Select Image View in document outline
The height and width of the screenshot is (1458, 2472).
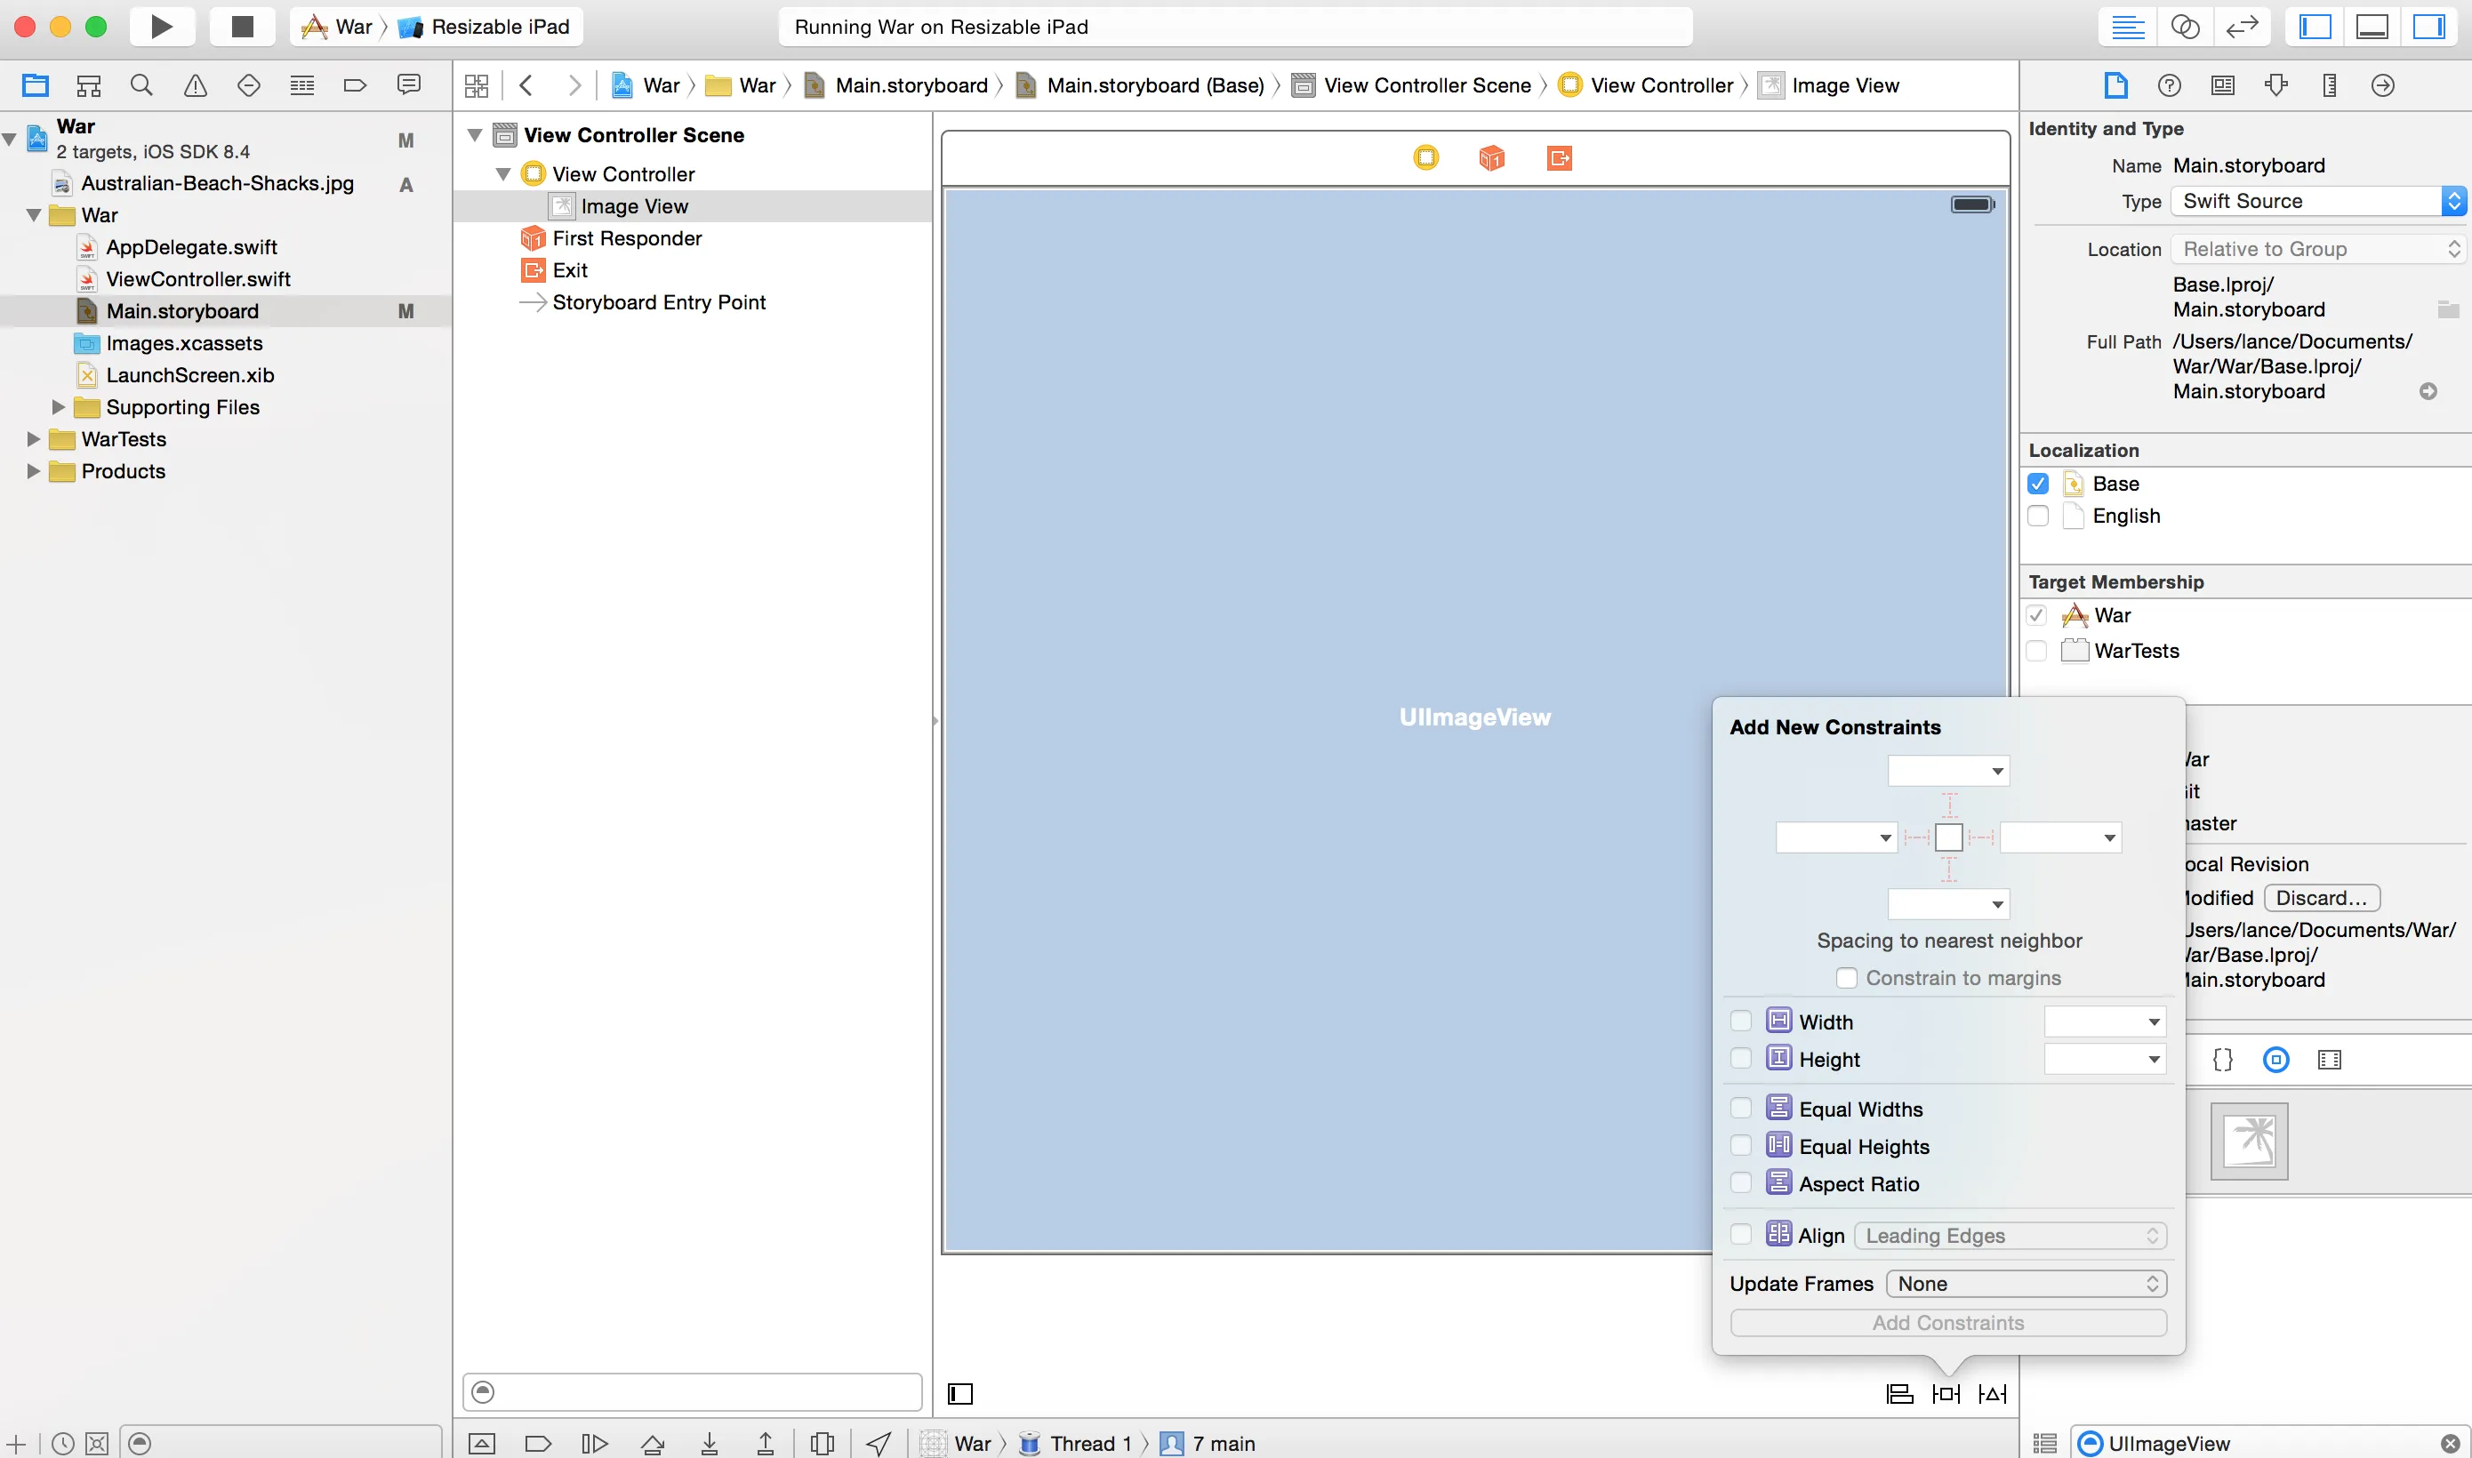point(634,206)
